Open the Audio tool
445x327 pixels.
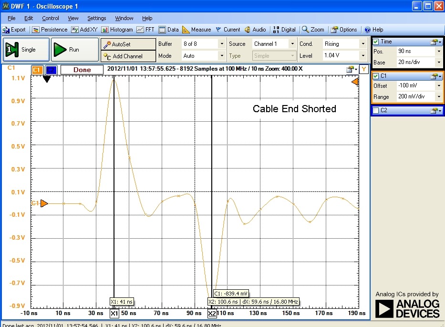coord(255,30)
